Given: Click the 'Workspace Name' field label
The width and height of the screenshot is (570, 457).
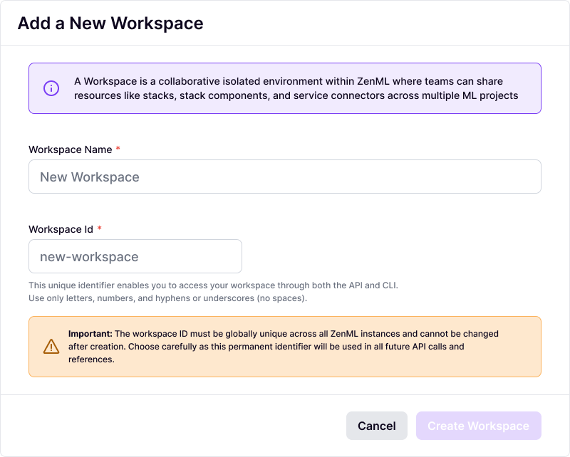Looking at the screenshot, I should coord(70,149).
